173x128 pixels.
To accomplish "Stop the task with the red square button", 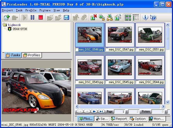I will 40,18.
